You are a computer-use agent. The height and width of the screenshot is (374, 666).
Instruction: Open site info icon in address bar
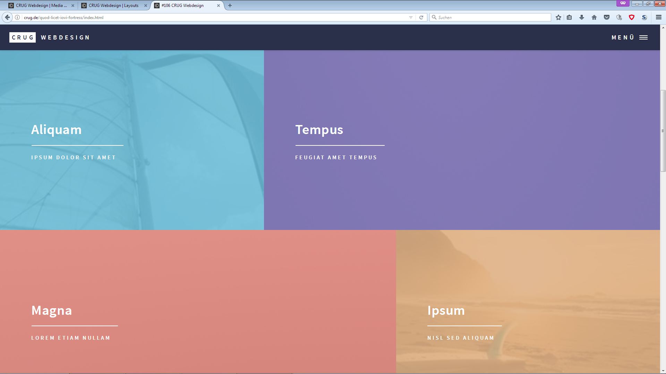17,17
